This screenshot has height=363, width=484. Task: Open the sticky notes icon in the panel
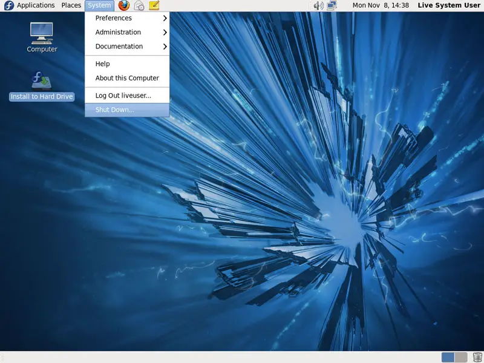154,5
